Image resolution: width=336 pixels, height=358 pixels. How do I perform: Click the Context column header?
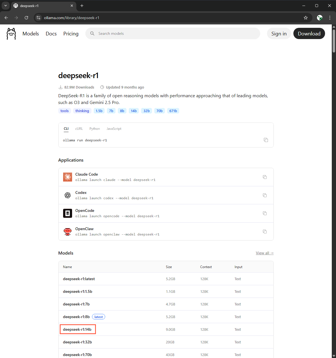[206, 267]
